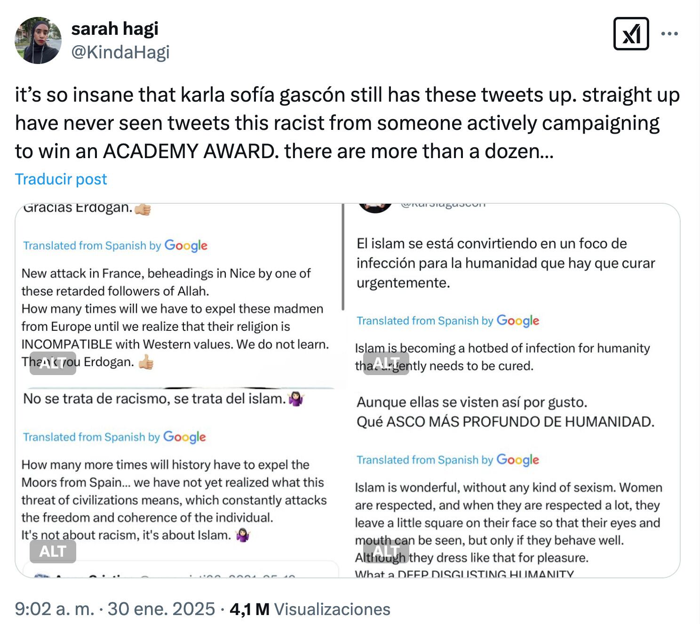The image size is (700, 624).
Task: Click sarah hagi's profile avatar
Action: (x=38, y=40)
